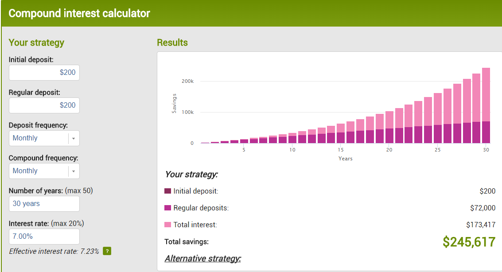The image size is (502, 272).
Task: Click the Deposit frequency dropdown arrow
Action: click(x=74, y=138)
